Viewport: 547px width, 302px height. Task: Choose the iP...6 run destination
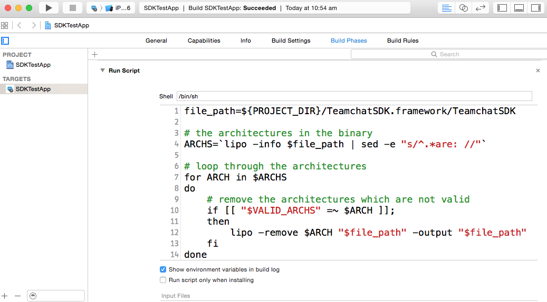(118, 8)
